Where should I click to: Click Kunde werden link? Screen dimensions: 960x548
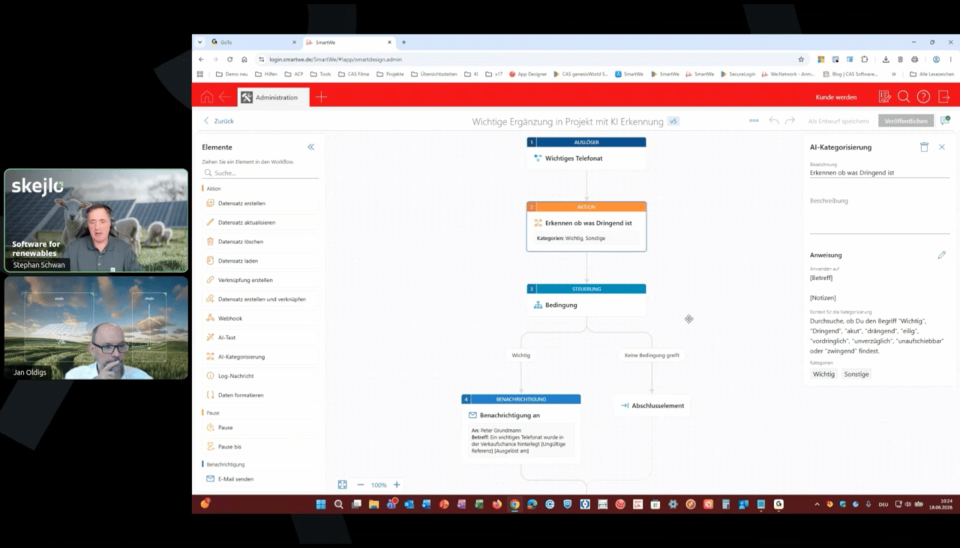836,97
